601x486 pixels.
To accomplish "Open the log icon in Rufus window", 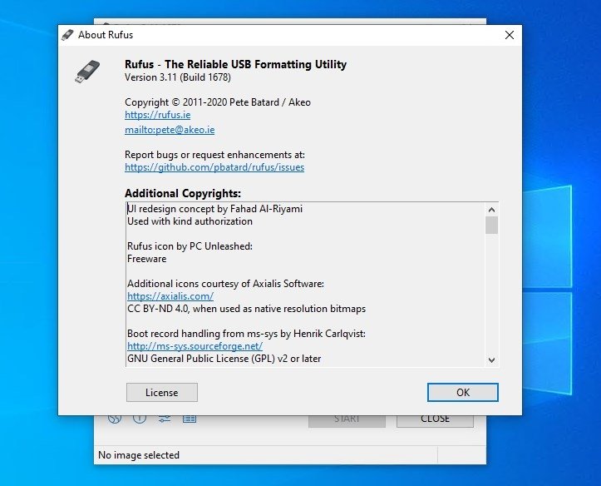I will point(190,419).
